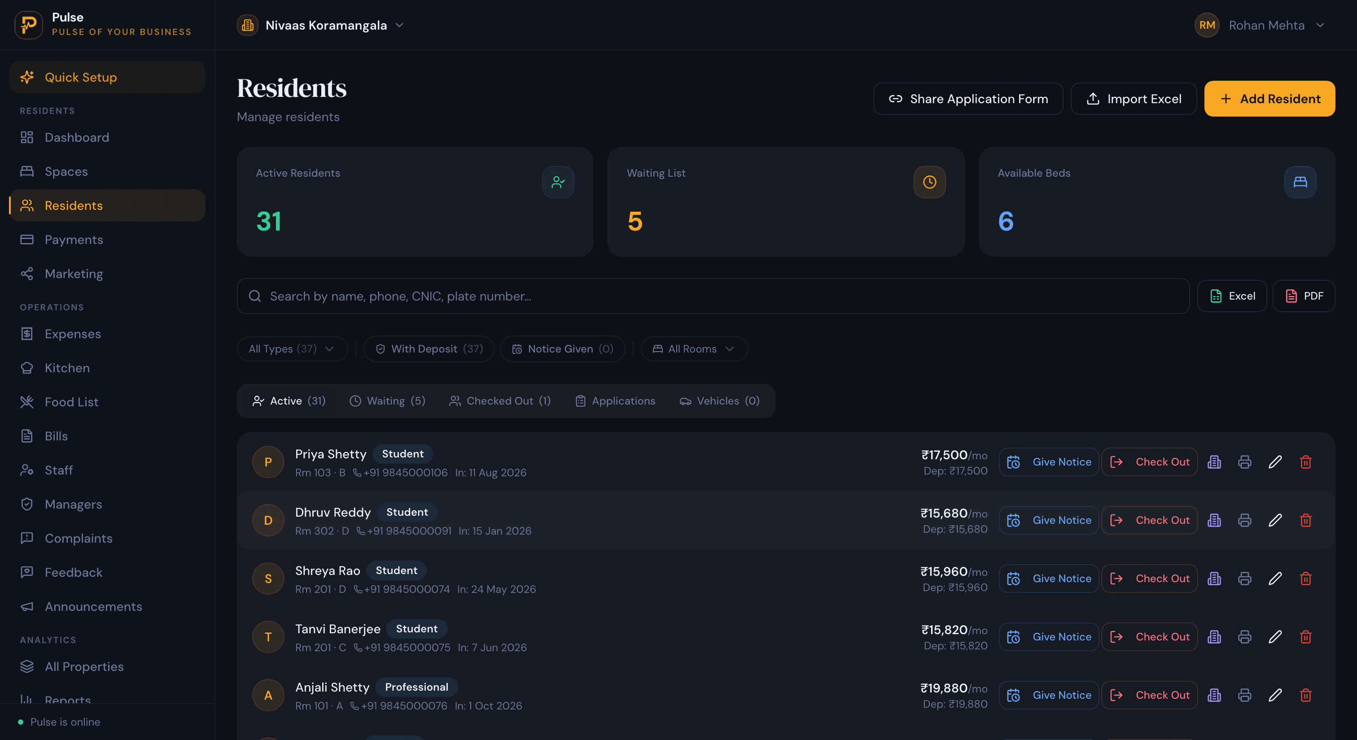The width and height of the screenshot is (1357, 740).
Task: Click the printer icon in Priya Shetty's row
Action: tap(1244, 462)
